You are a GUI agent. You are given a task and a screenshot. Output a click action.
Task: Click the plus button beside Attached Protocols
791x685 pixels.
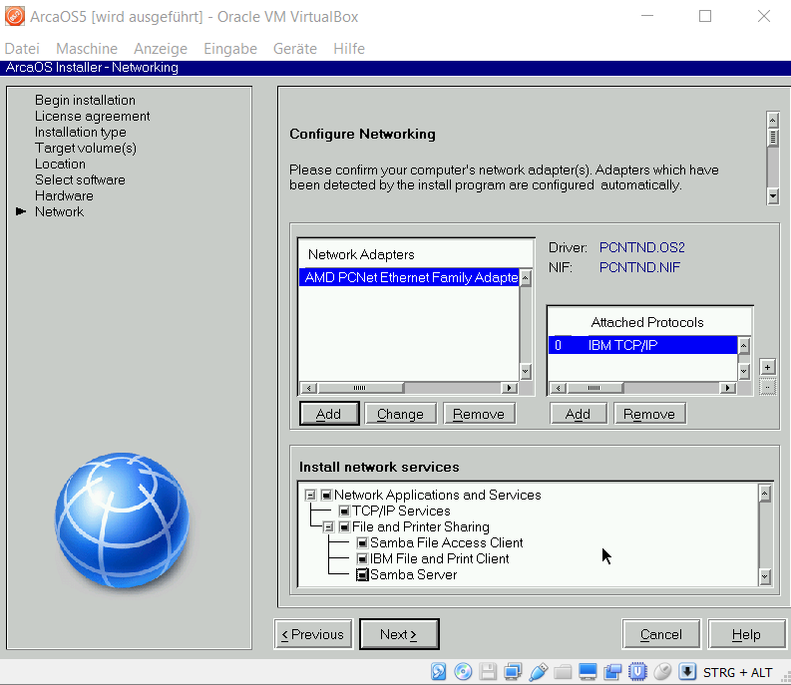767,367
